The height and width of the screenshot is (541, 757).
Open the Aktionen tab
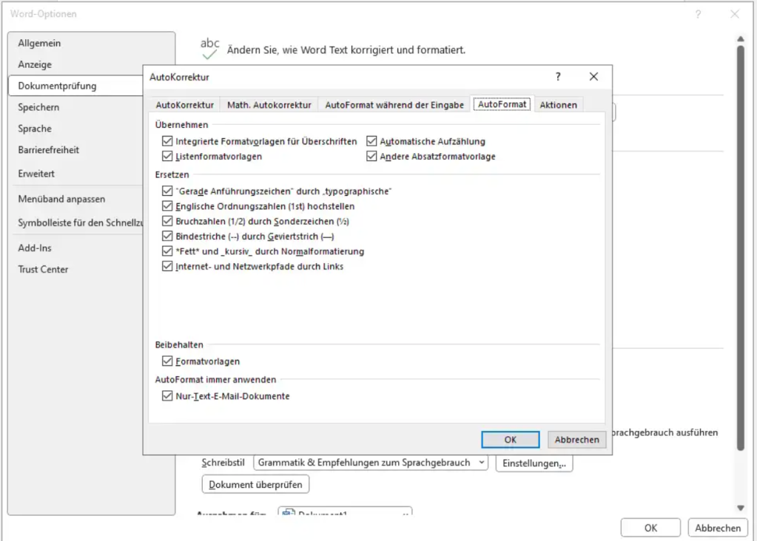pos(559,104)
